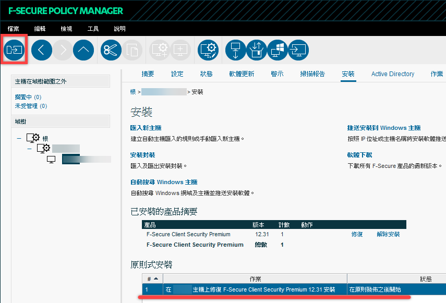Viewport: 446px width, 303px height.
Task: Click the 解除安裝 link for Client Security
Action: (x=388, y=234)
